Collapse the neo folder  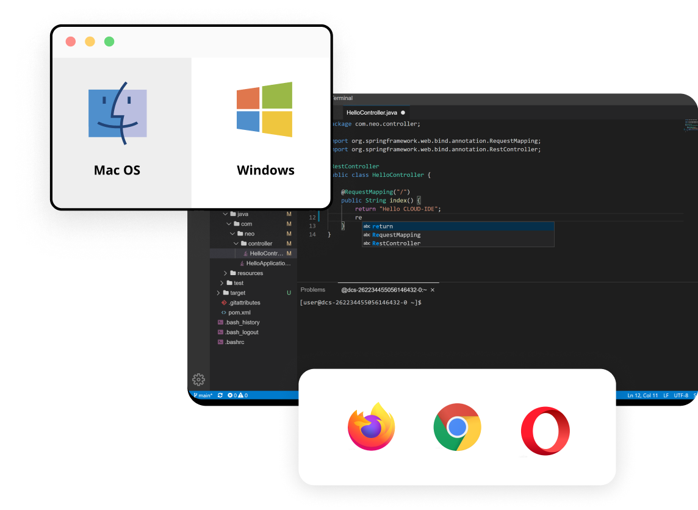click(232, 234)
